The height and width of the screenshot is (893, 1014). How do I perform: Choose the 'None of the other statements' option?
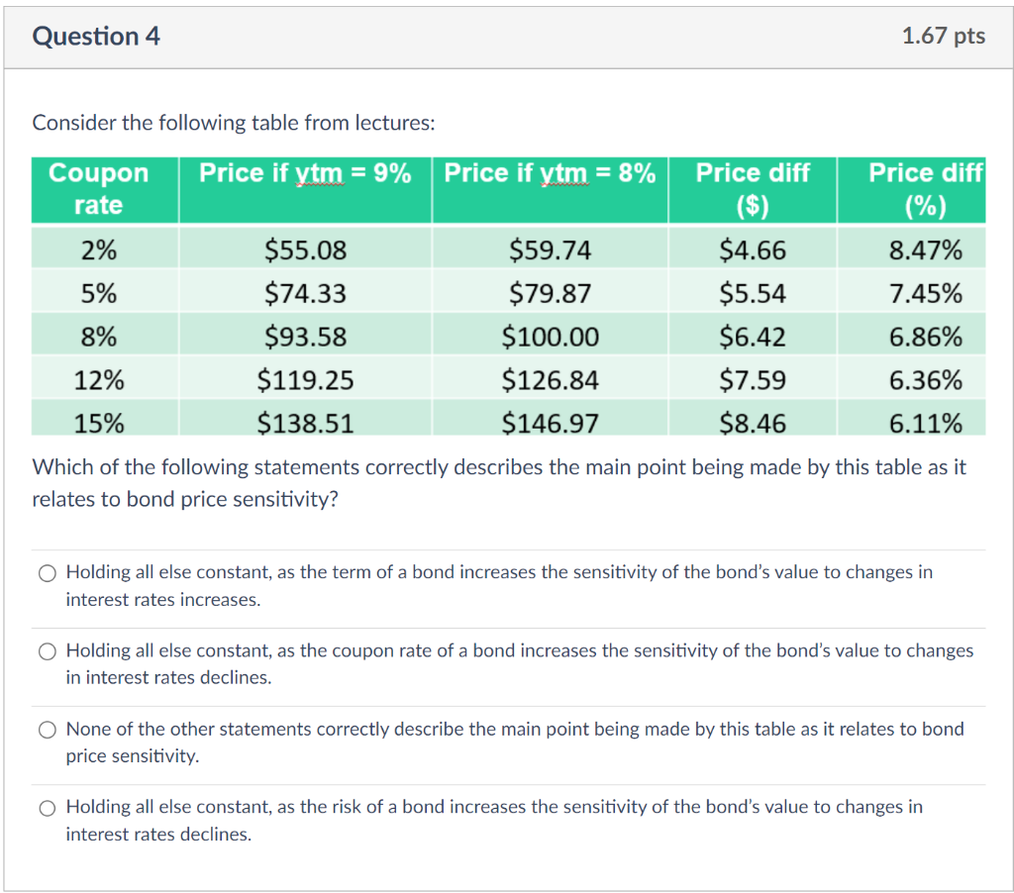point(47,729)
